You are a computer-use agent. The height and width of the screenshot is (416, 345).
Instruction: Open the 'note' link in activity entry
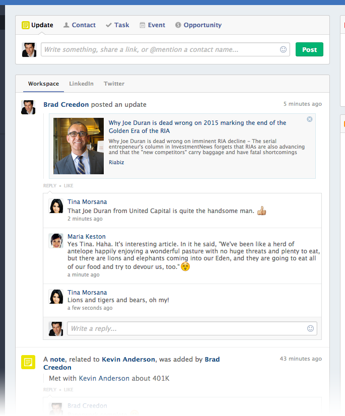(x=57, y=359)
